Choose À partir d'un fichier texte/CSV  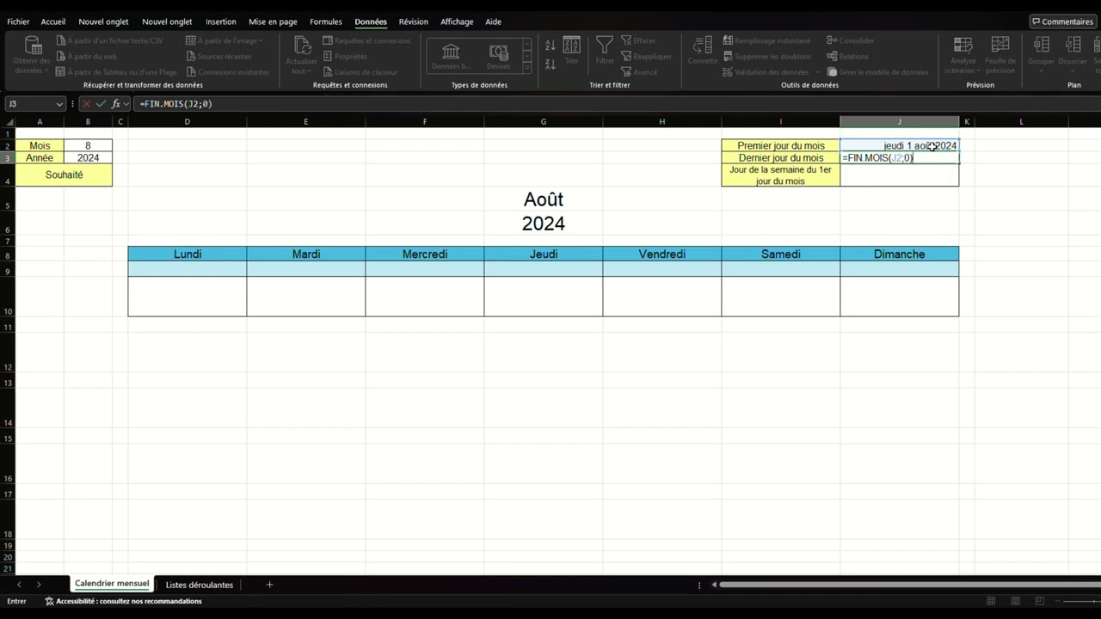109,40
